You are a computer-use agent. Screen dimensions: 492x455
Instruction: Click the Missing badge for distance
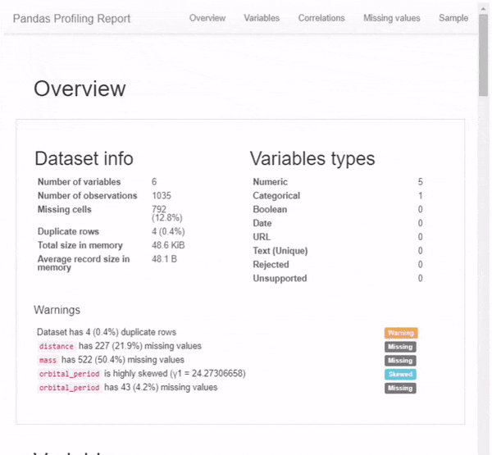click(400, 347)
